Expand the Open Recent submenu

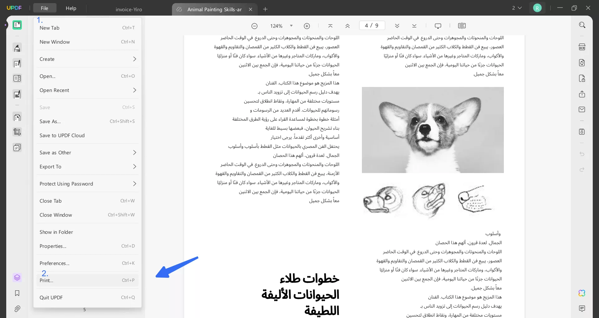87,90
